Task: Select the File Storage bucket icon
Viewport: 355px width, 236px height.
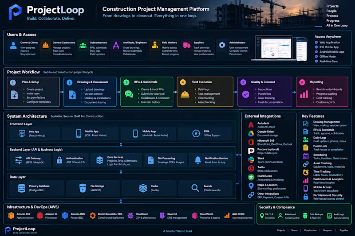Action: tap(83, 188)
